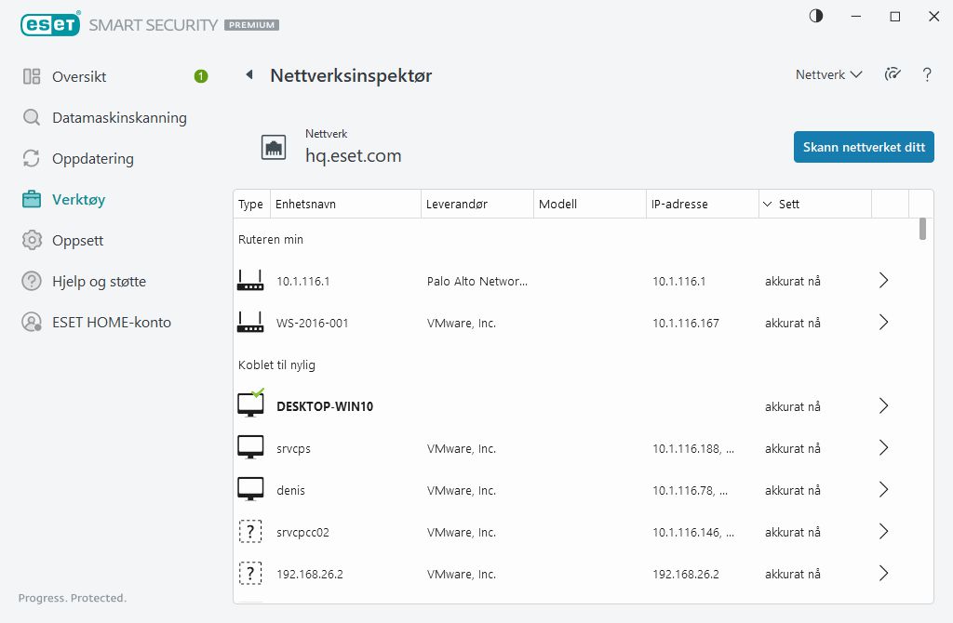Expand details for the denis device
953x623 pixels.
[884, 490]
